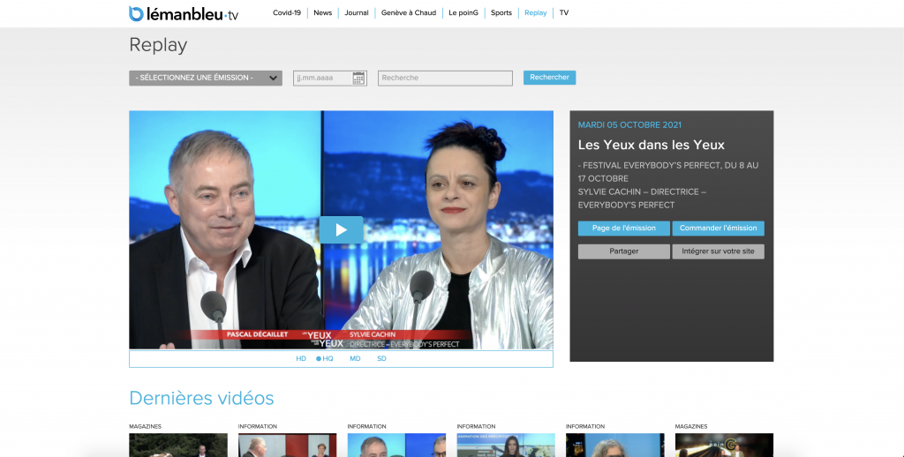Open Genève à Chaud in navigation
The image size is (904, 457).
pyautogui.click(x=408, y=13)
